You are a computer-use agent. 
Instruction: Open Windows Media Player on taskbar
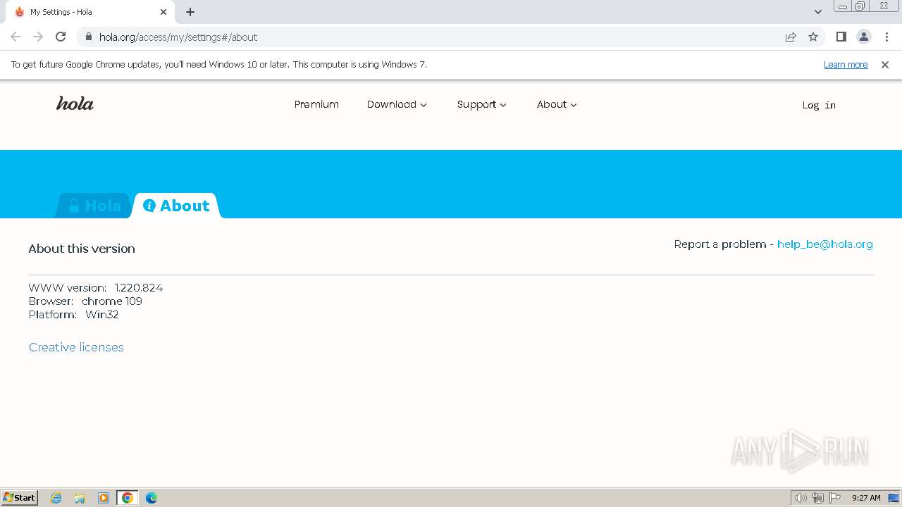104,498
